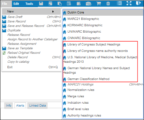Switch to the Info tab
Image resolution: width=144 pixels, height=120 pixels.
(8, 106)
